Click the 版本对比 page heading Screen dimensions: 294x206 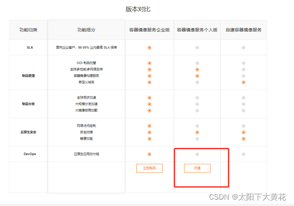point(138,9)
